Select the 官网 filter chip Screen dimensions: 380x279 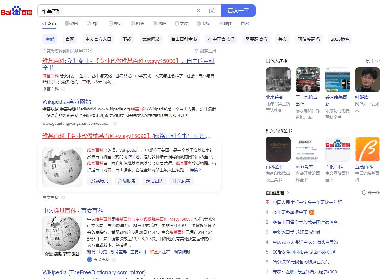click(70, 39)
